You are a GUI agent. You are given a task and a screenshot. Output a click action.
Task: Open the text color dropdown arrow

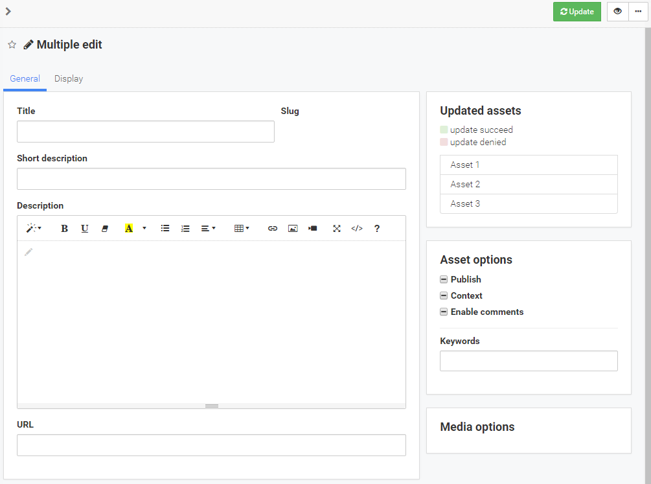(144, 228)
